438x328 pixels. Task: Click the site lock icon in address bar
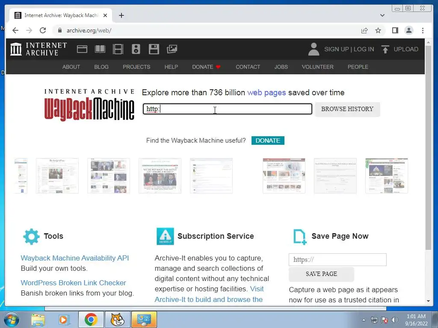tap(59, 30)
